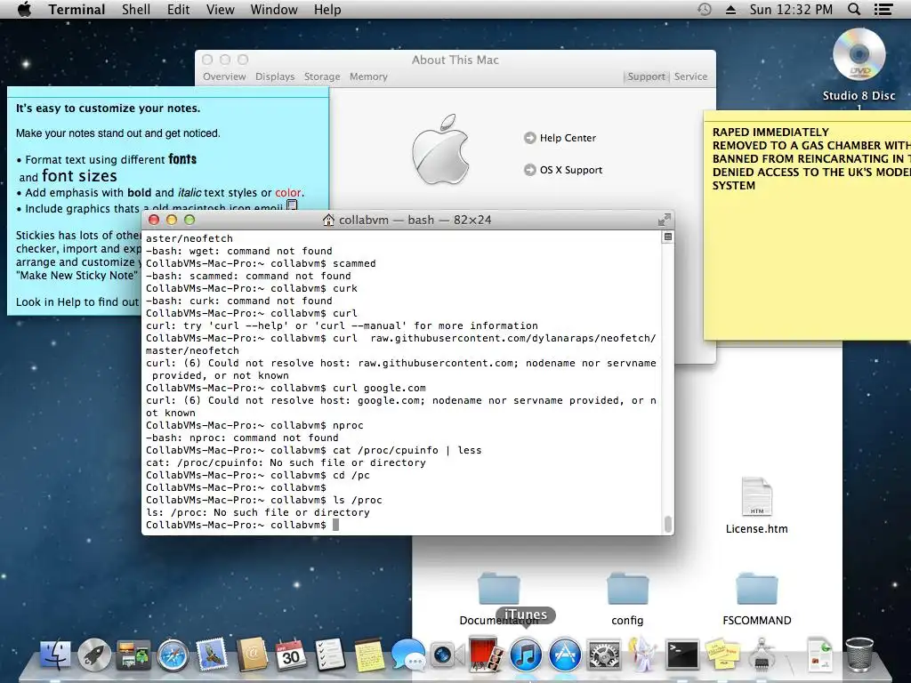Screen dimensions: 911x683
Task: Open the OS X Support link
Action: click(x=563, y=170)
